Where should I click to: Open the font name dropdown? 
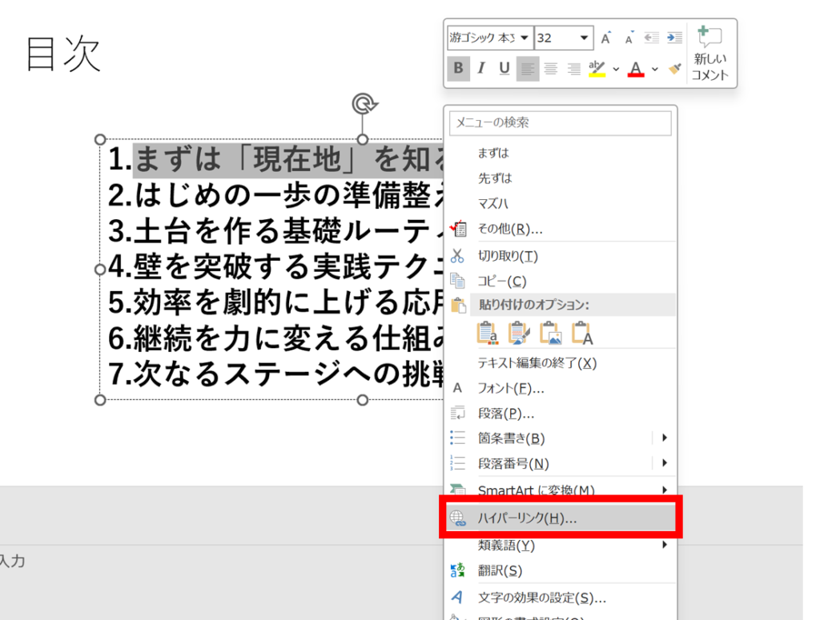pyautogui.click(x=525, y=38)
